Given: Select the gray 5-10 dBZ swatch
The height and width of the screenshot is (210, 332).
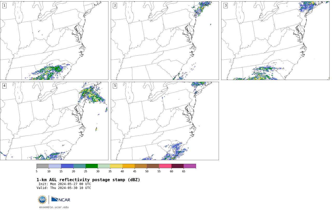Looking at the screenshot, I should pyautogui.click(x=43, y=166).
